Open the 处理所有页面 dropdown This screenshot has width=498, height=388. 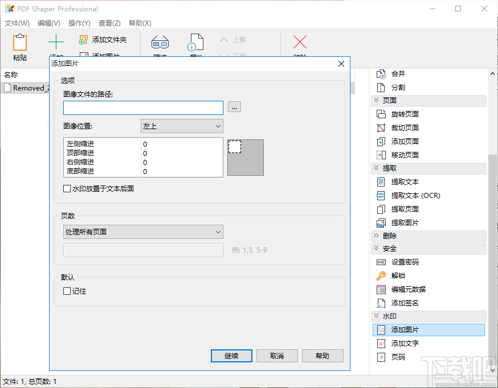pyautogui.click(x=143, y=232)
